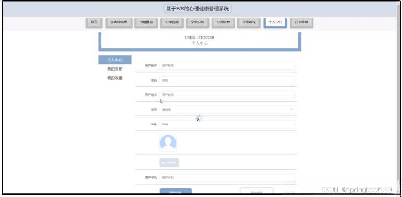Select 个人中心 in the side menu
The image size is (402, 197).
[x=114, y=60]
